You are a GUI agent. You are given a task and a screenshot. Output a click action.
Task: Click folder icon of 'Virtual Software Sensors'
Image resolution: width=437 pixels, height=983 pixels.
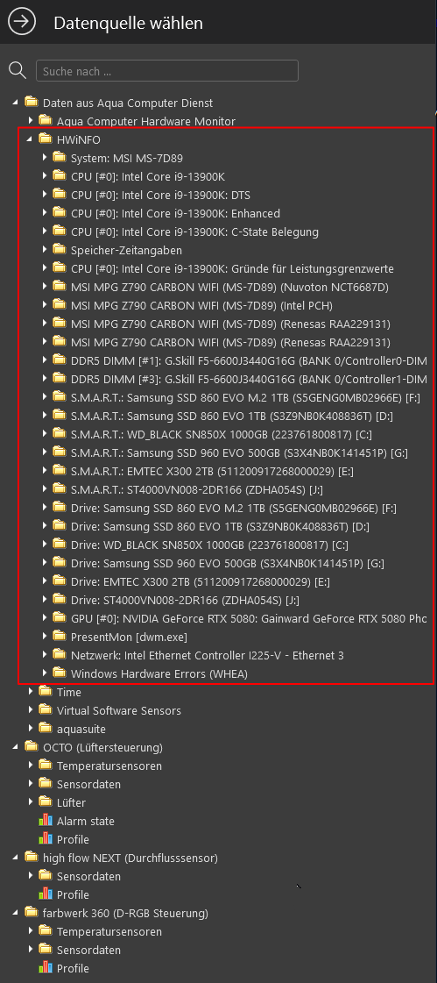coord(45,709)
